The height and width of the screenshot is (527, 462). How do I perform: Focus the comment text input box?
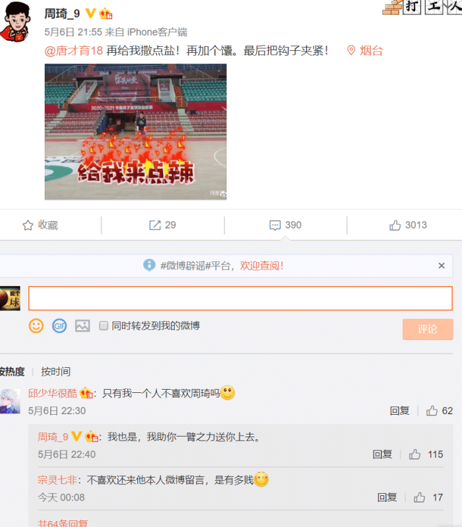[240, 298]
